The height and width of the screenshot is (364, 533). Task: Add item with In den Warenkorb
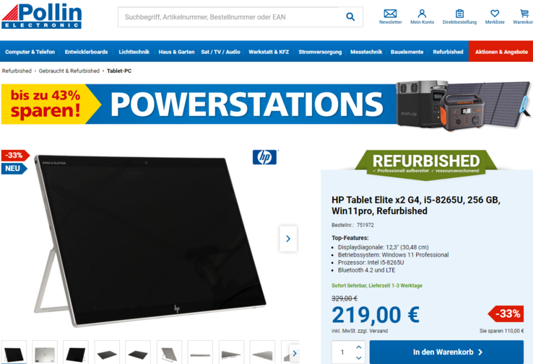coord(446,352)
